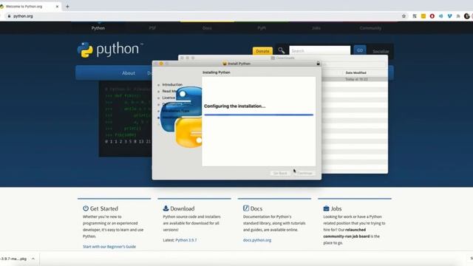
Task: Click the GO search button
Action: point(360,50)
